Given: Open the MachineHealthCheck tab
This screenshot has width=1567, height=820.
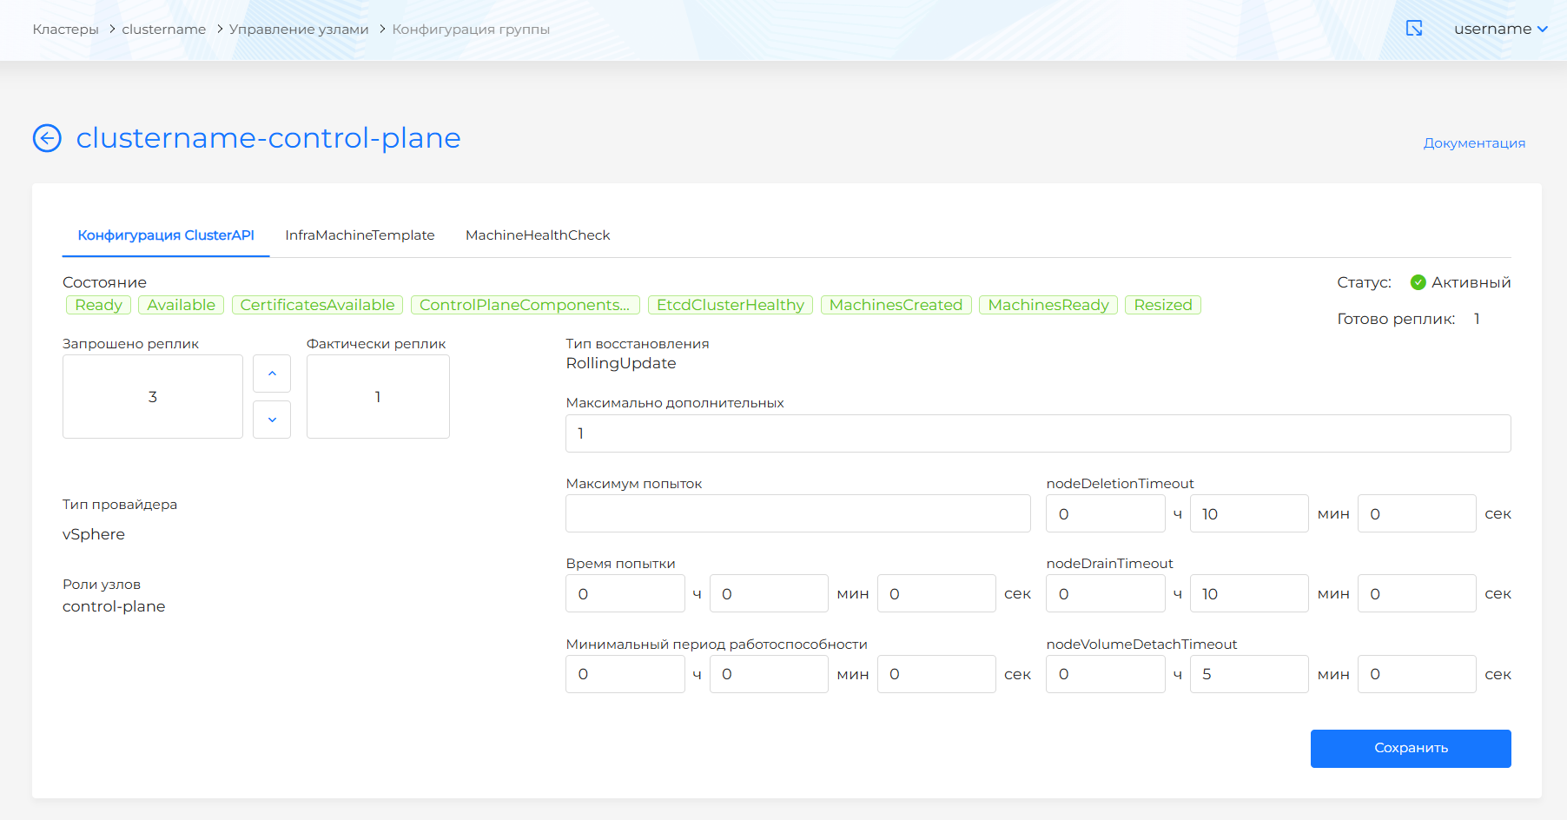Looking at the screenshot, I should pos(538,235).
